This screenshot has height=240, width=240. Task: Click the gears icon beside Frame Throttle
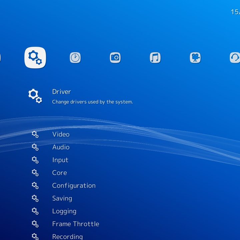click(35, 224)
